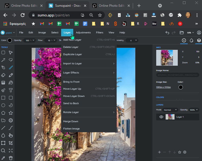Choose the Eraser tool
Image resolution: width=202 pixels, height=161 pixels.
tap(4, 75)
